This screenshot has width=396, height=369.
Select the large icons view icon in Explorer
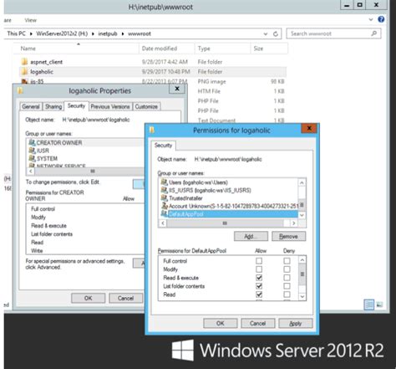point(379,305)
